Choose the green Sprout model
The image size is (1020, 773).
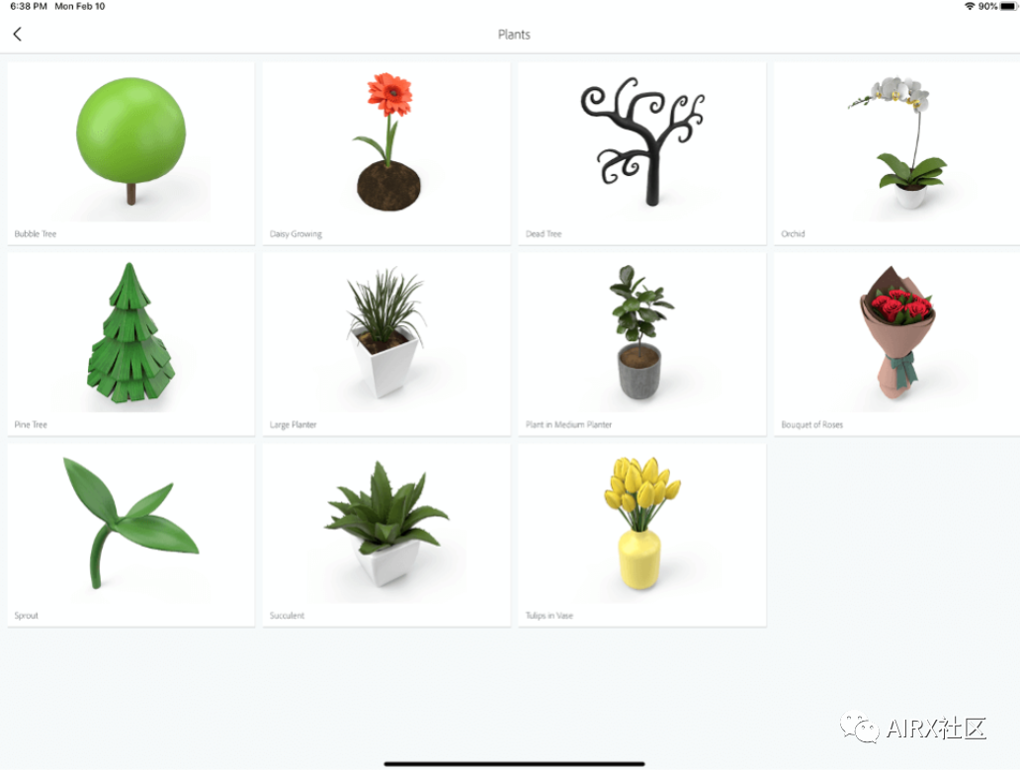click(130, 535)
